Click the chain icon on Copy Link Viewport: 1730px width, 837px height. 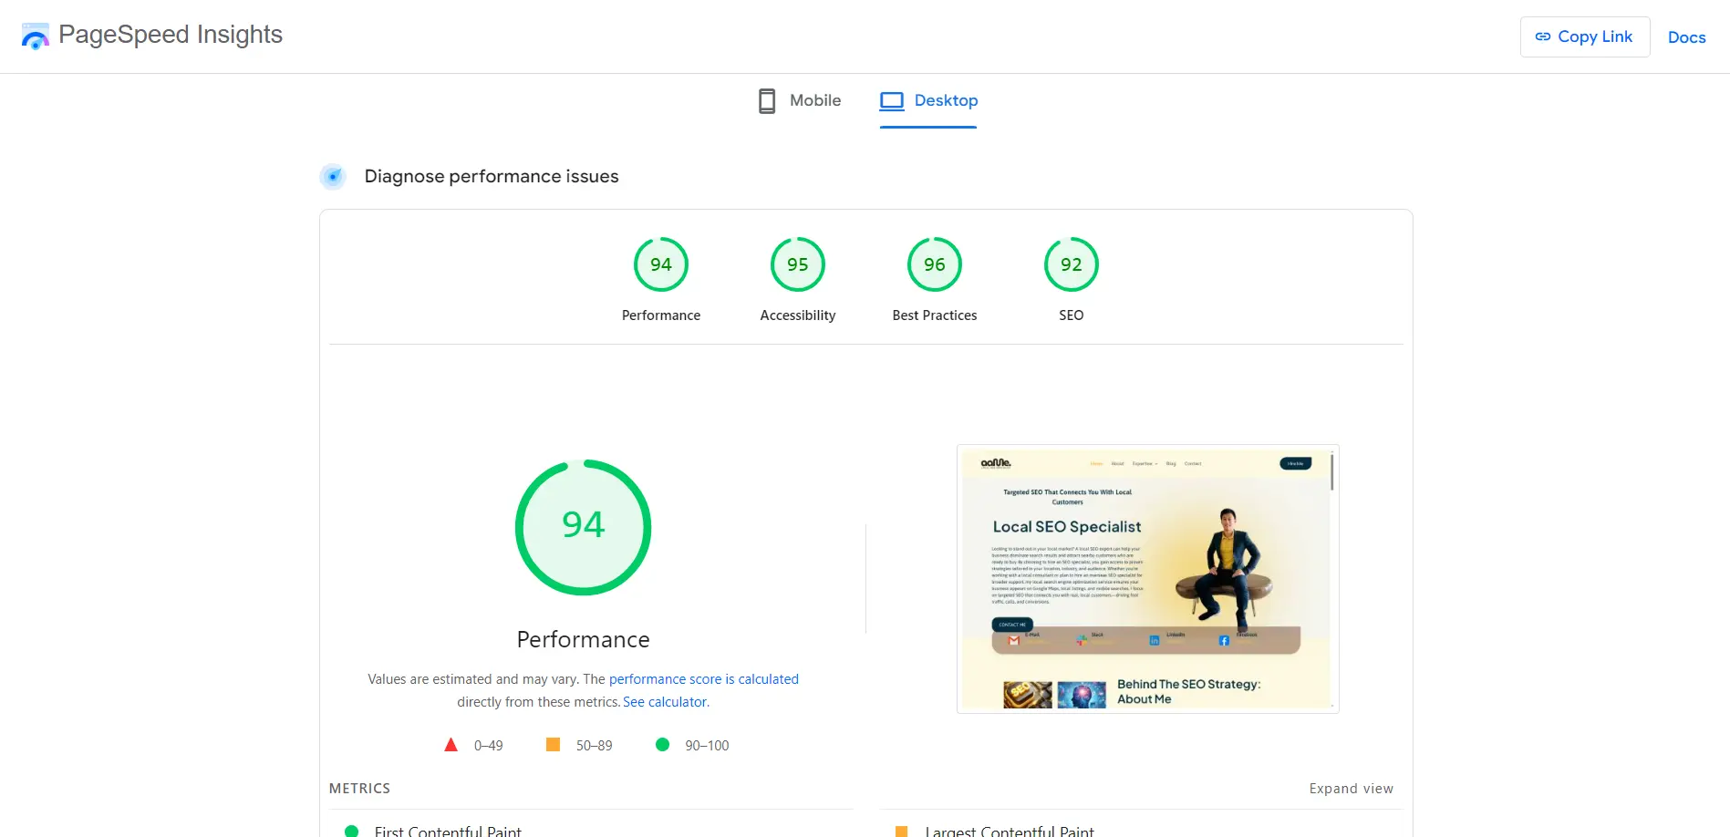tap(1543, 36)
